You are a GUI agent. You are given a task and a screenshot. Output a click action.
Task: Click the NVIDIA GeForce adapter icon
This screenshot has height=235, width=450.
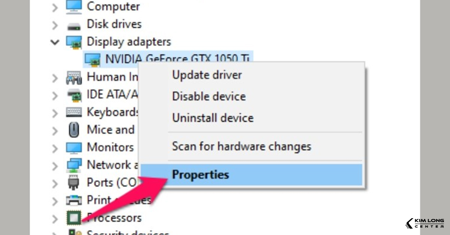pyautogui.click(x=92, y=59)
